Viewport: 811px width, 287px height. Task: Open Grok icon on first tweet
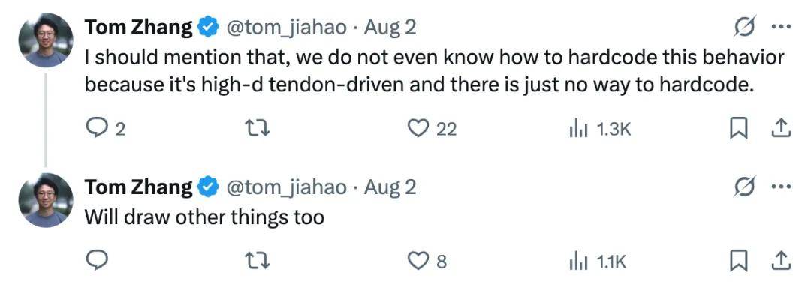coord(746,28)
